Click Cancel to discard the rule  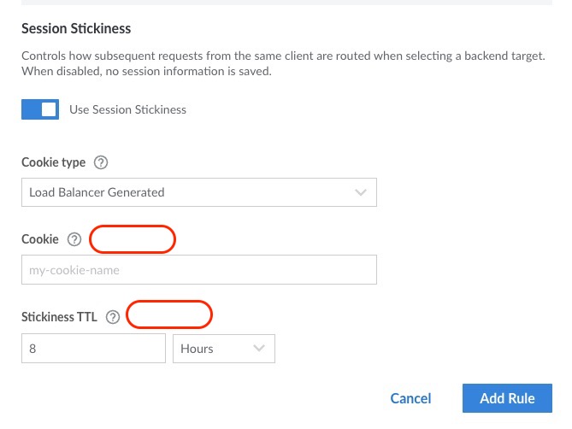click(x=410, y=398)
